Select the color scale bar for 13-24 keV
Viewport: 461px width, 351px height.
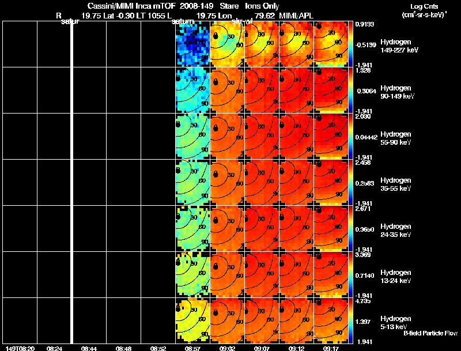(350, 274)
